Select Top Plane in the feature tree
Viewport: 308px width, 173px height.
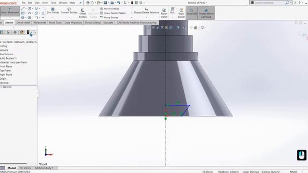(x=5, y=71)
